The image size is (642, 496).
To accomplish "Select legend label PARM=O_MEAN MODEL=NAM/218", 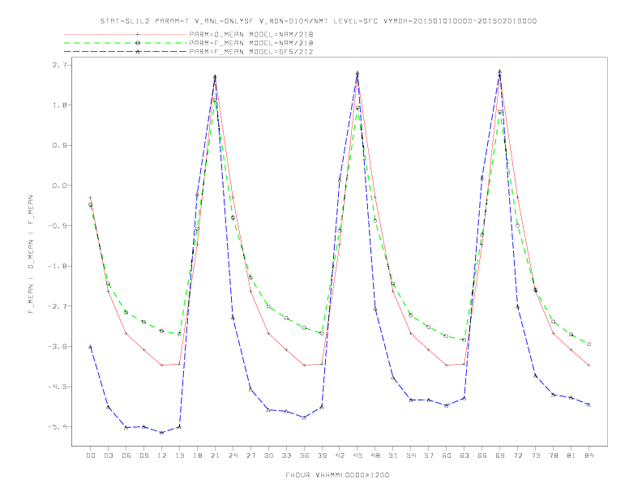I will tap(251, 34).
